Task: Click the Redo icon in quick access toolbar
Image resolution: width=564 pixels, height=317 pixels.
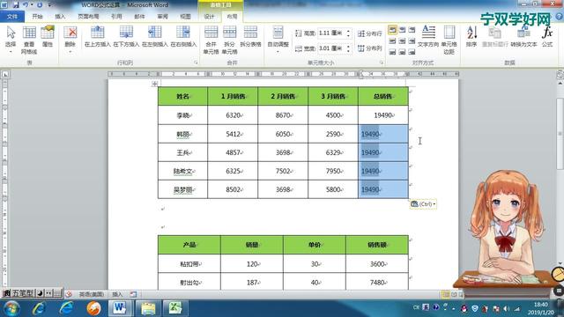Action: [40, 5]
